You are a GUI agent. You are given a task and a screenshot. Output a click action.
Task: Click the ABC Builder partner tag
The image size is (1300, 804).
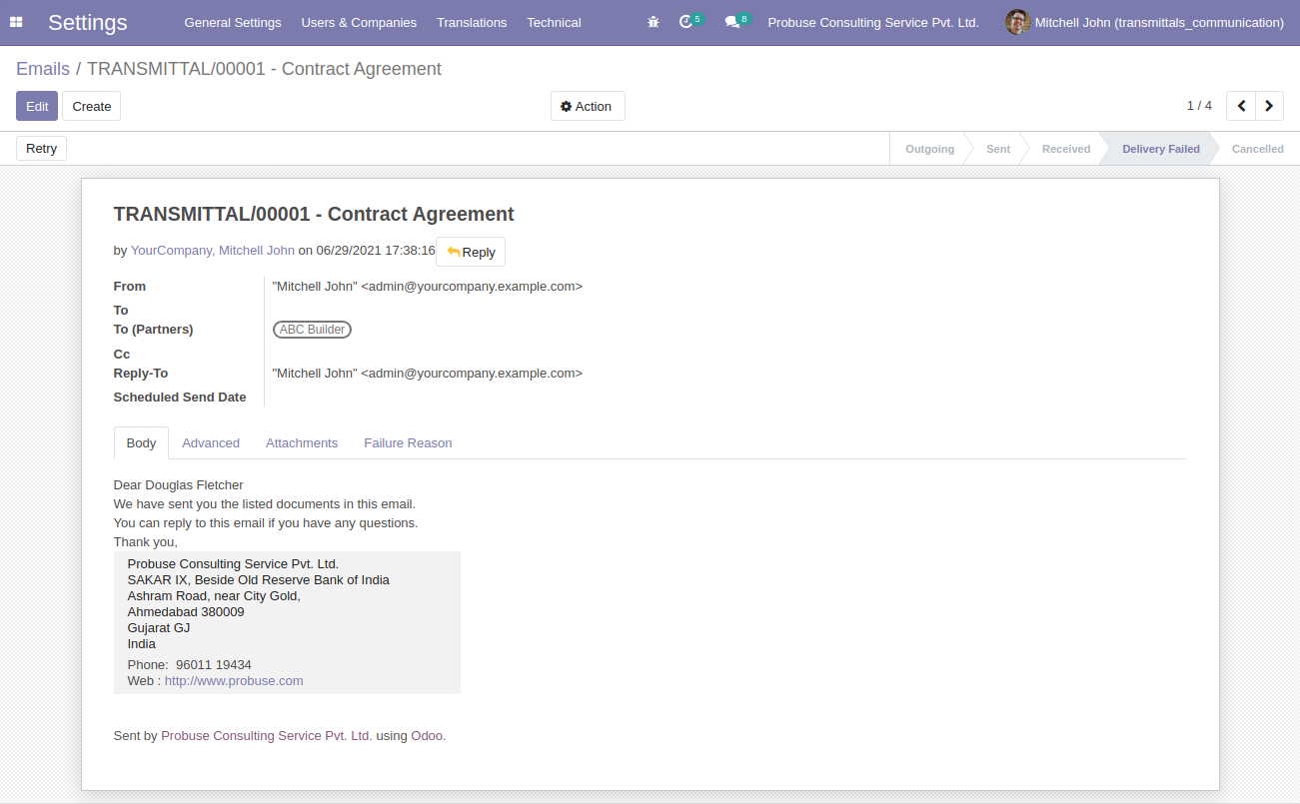(313, 330)
